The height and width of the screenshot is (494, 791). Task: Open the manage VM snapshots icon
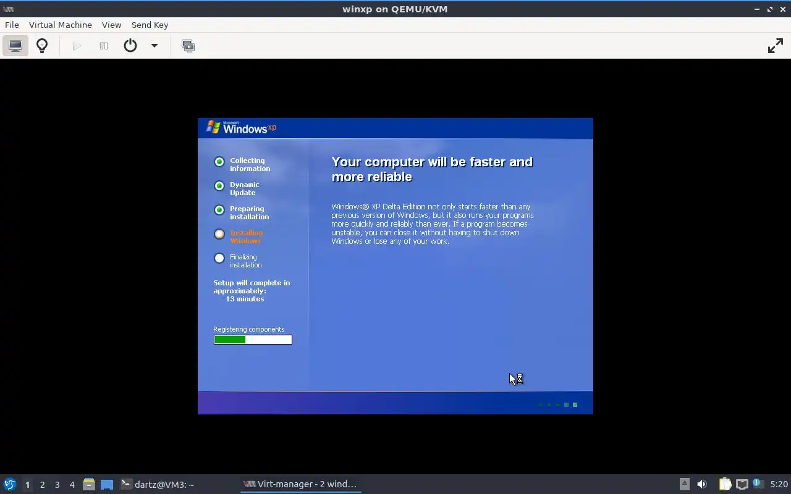coord(188,46)
